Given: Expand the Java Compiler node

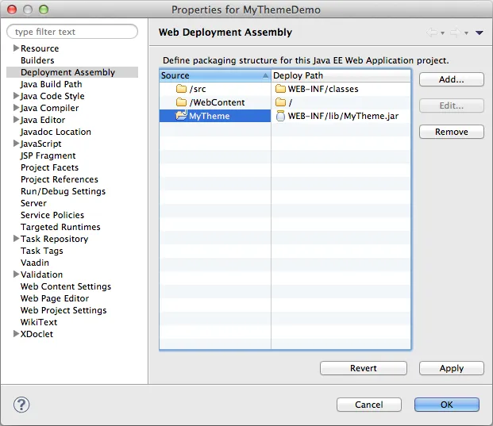Looking at the screenshot, I should [x=16, y=107].
